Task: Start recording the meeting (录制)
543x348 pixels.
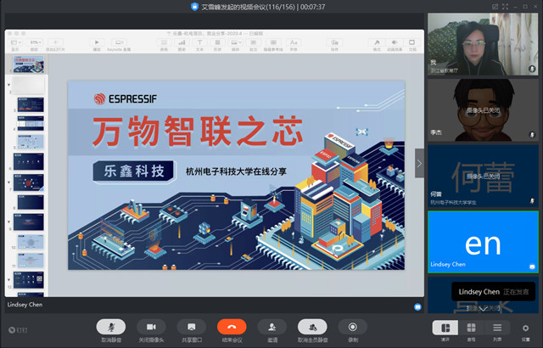Action: point(352,327)
